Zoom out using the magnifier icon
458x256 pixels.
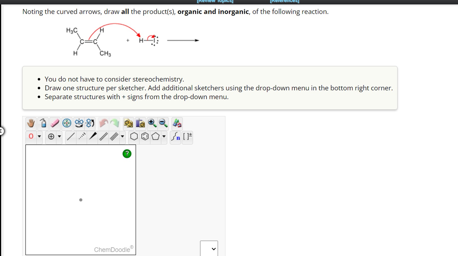(x=163, y=123)
